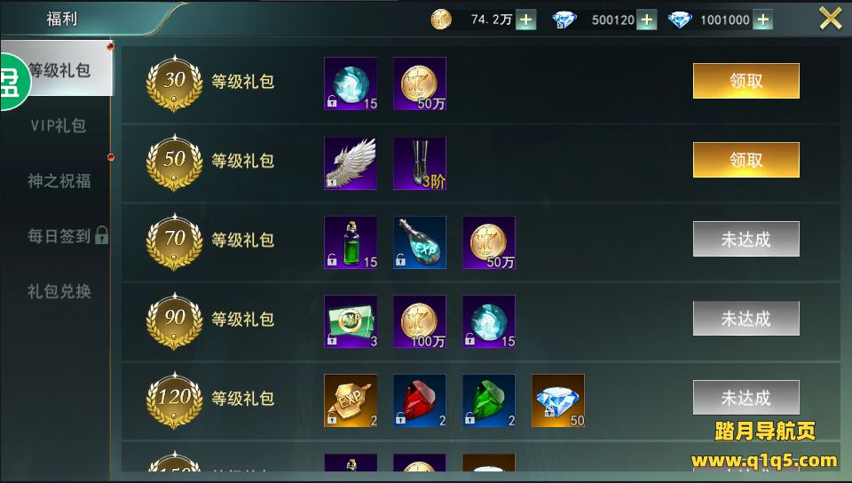The image size is (852, 483).
Task: Add diamonds next to 1001000
Action: 763,20
